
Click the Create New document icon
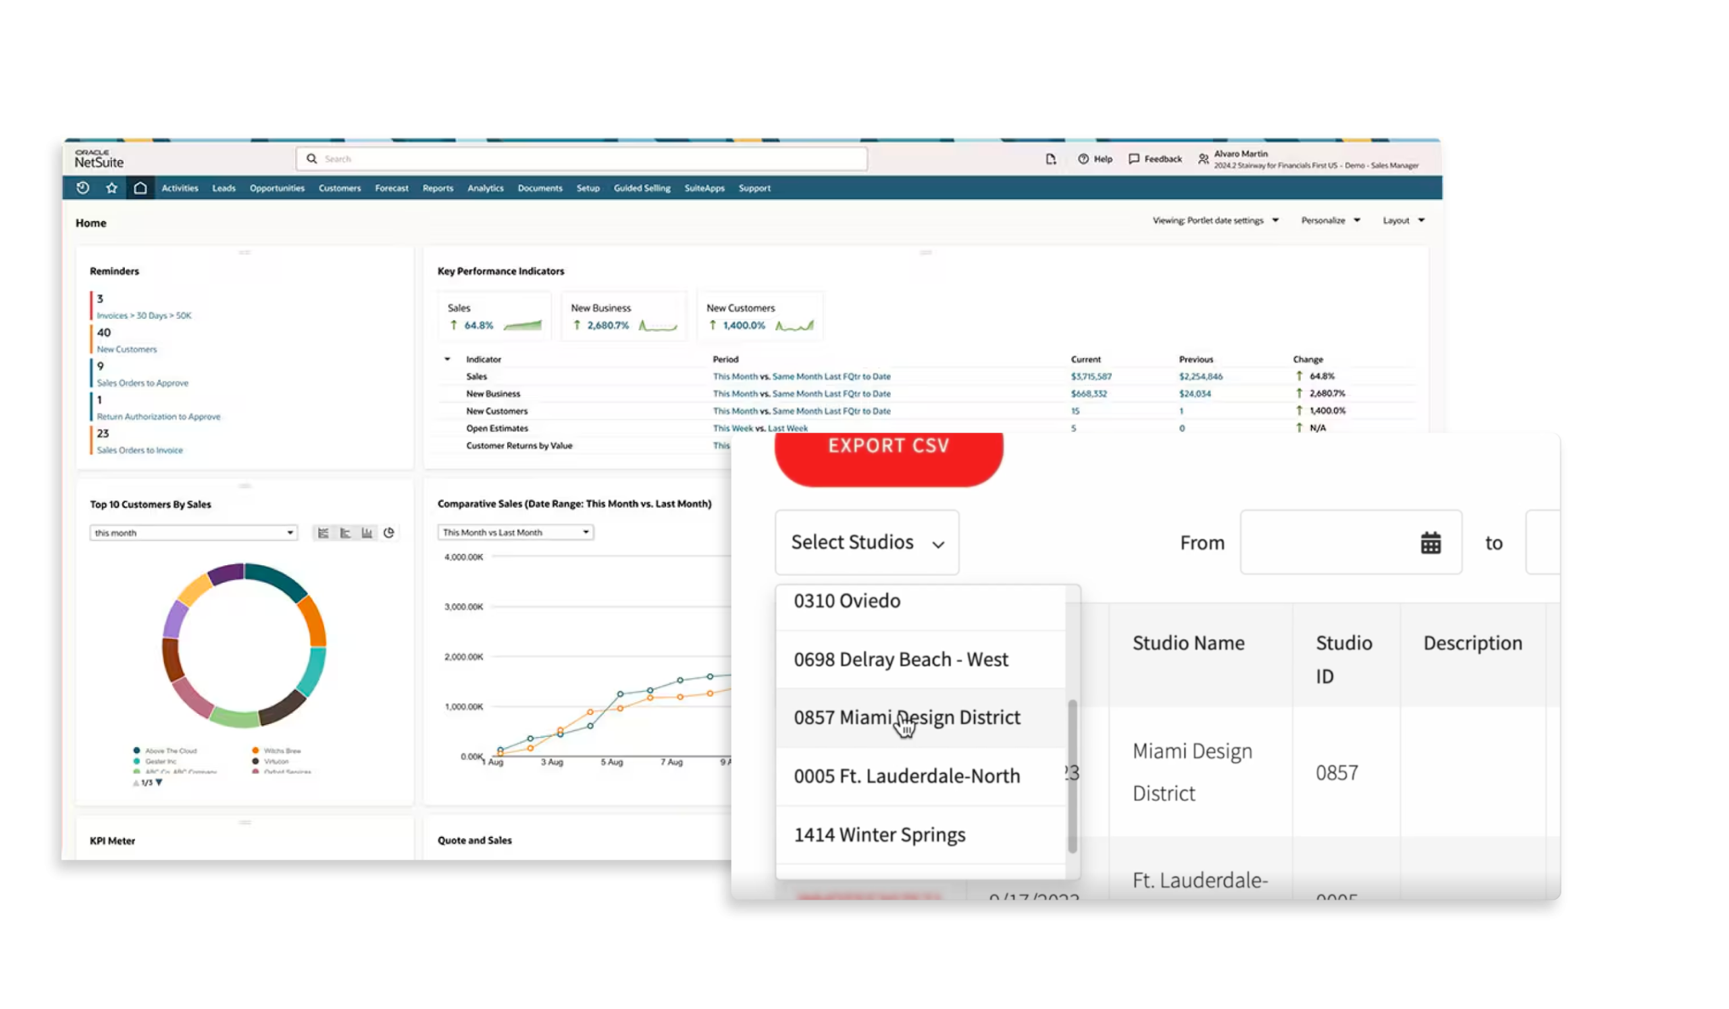[x=1050, y=159]
